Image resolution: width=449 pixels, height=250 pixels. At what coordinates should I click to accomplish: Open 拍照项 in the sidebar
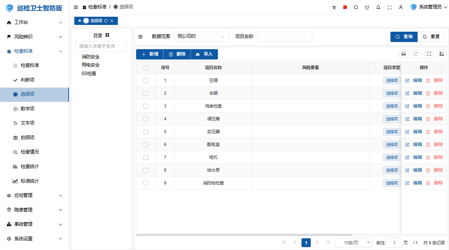34,137
